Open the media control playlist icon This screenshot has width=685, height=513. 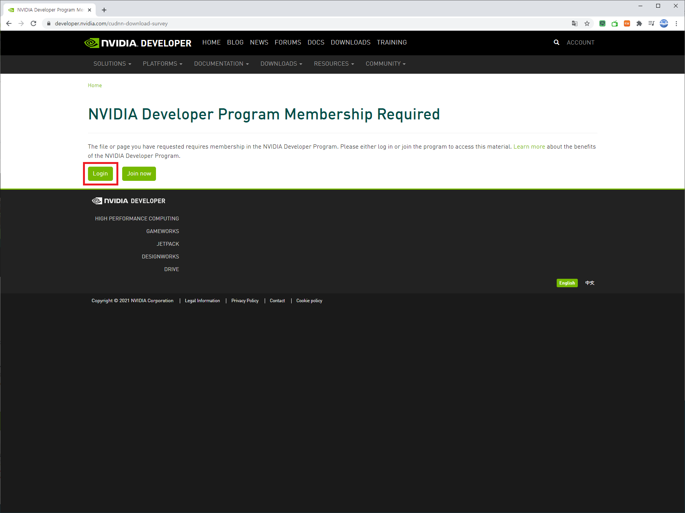pyautogui.click(x=651, y=23)
